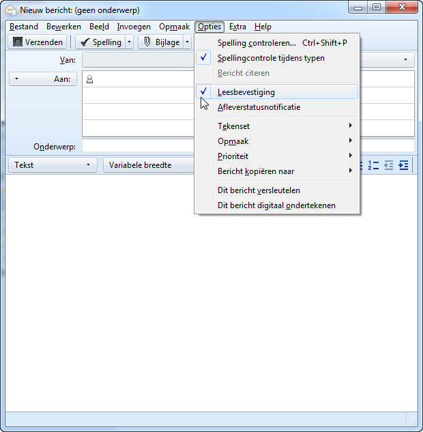Toggle Spellingcontrole tijdens typen option
Screen dimensions: 423x432
tap(277, 58)
